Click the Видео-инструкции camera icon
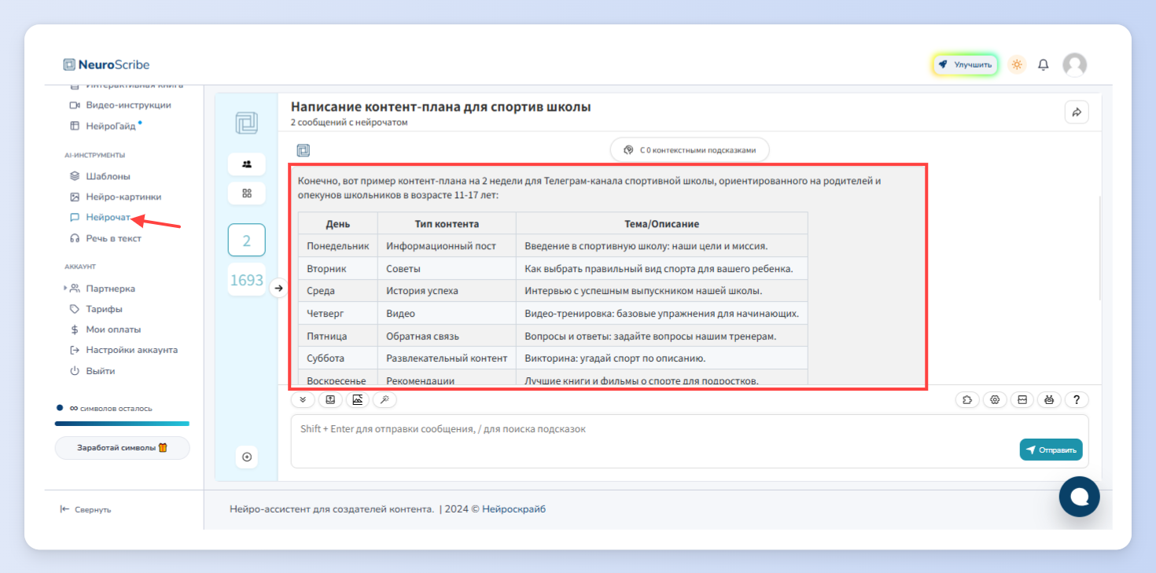The image size is (1156, 573). coord(75,105)
